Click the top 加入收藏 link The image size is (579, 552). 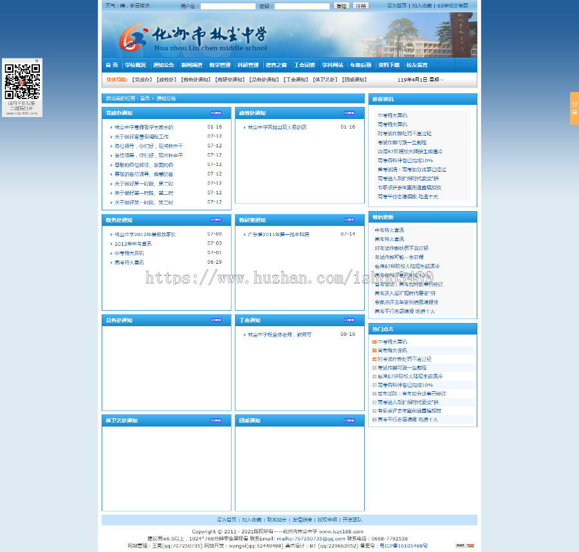421,6
